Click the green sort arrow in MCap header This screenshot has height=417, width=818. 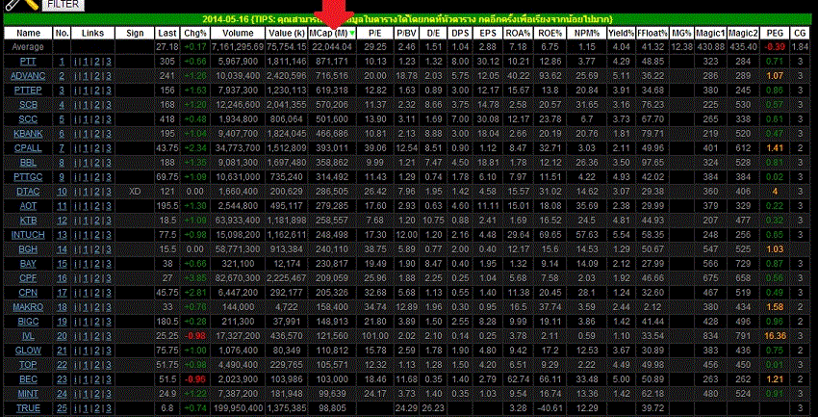(352, 33)
